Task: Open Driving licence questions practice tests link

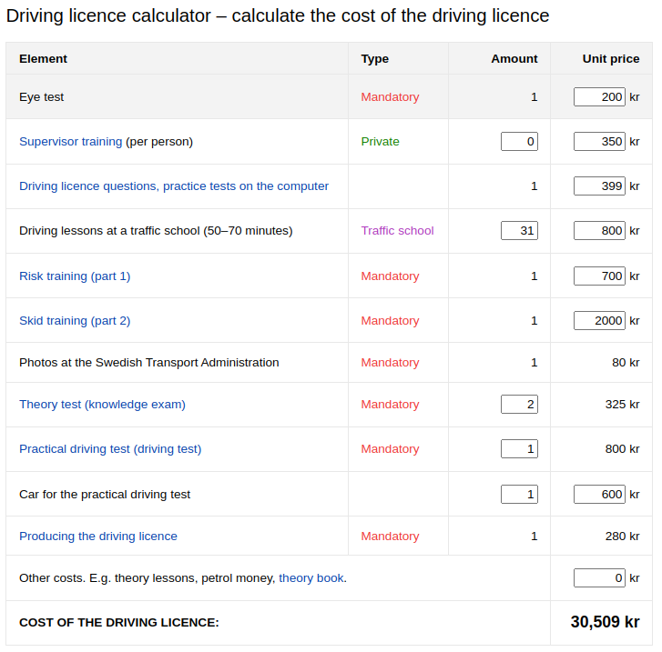Action: (174, 186)
